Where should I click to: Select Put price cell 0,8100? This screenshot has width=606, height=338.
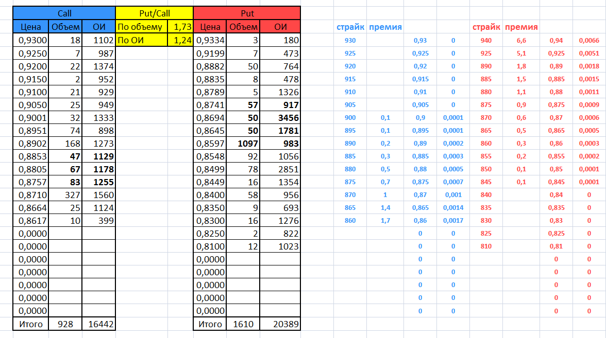pyautogui.click(x=210, y=246)
